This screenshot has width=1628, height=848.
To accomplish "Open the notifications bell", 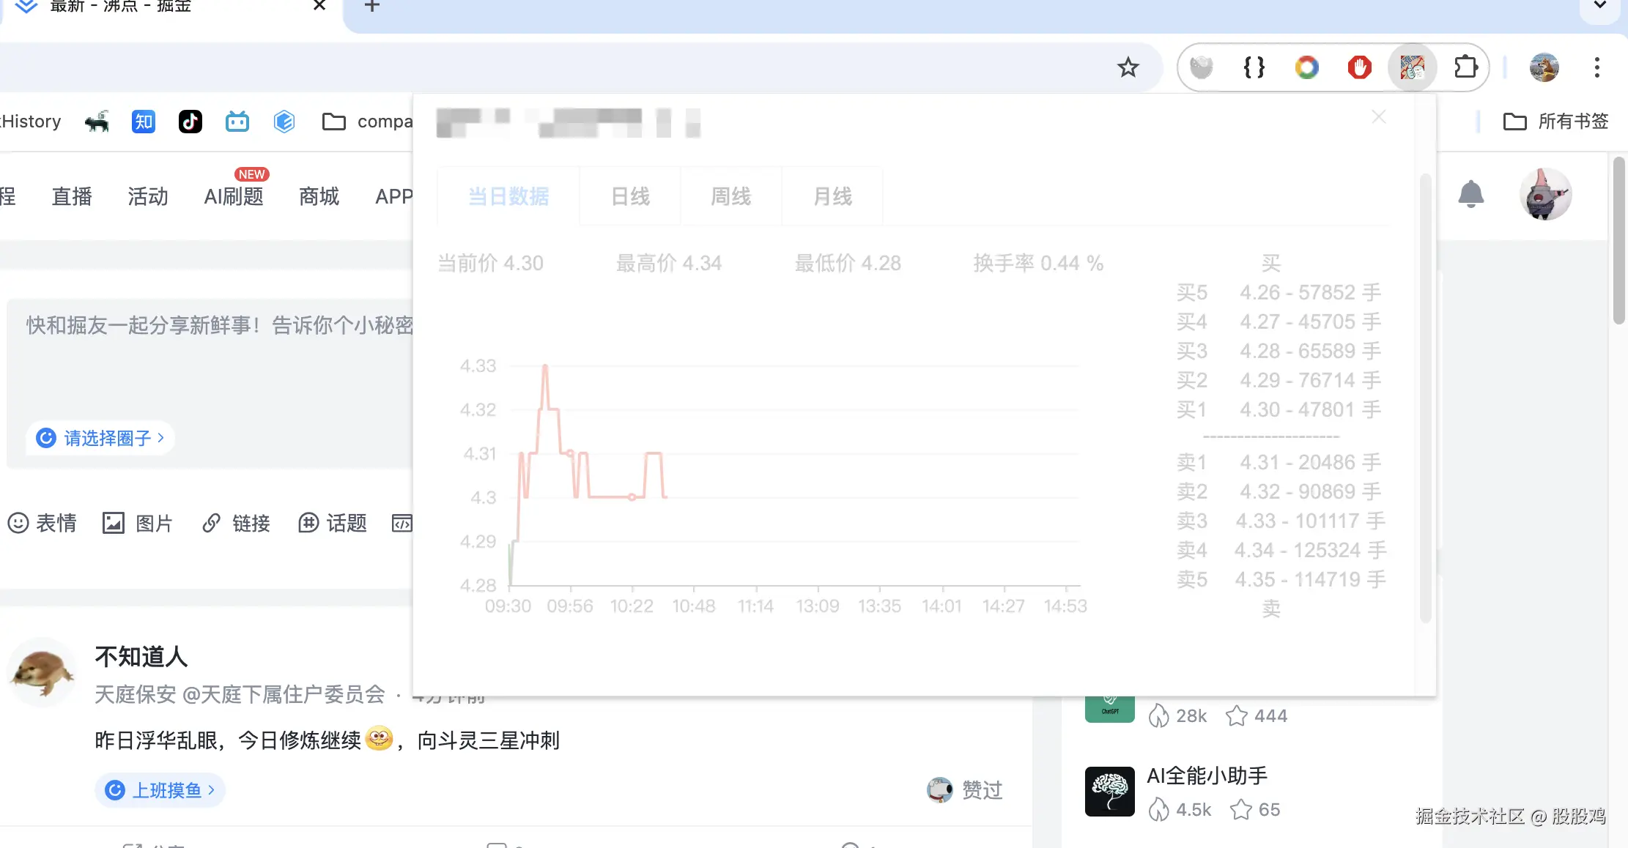I will click(1471, 194).
